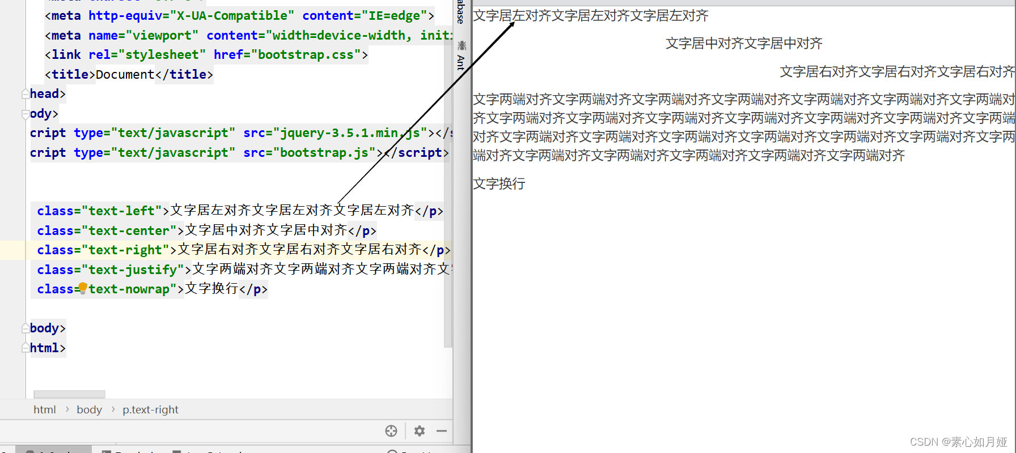Select the p.text-right breadcrumb

point(150,409)
